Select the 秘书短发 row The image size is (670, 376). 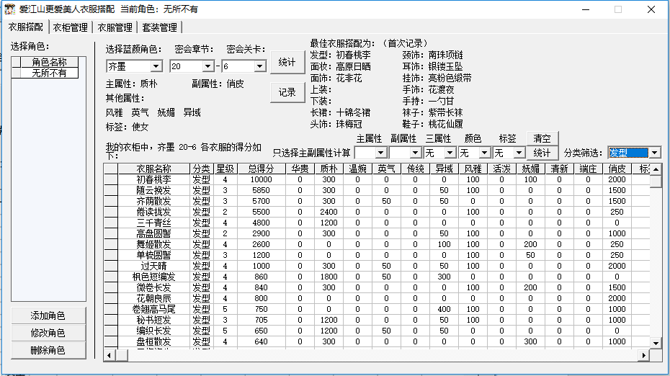(377, 320)
